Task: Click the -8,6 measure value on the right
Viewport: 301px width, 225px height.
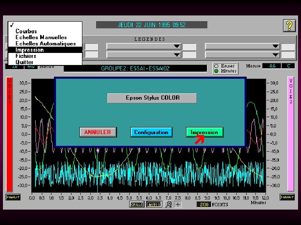Action: pos(272,66)
